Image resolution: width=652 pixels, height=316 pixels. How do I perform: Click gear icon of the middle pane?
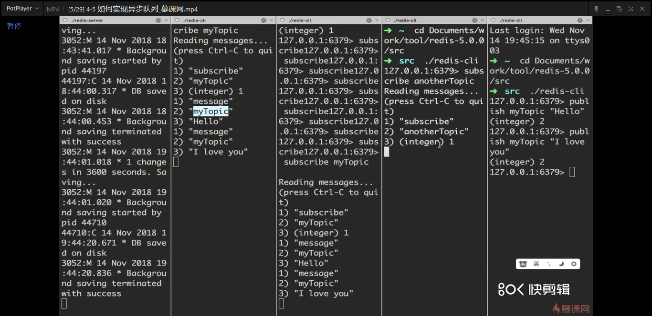pyautogui.click(x=369, y=20)
